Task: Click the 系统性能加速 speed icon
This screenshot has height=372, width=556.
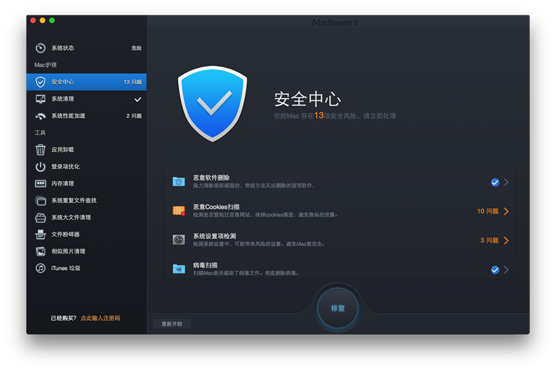Action: click(x=40, y=116)
